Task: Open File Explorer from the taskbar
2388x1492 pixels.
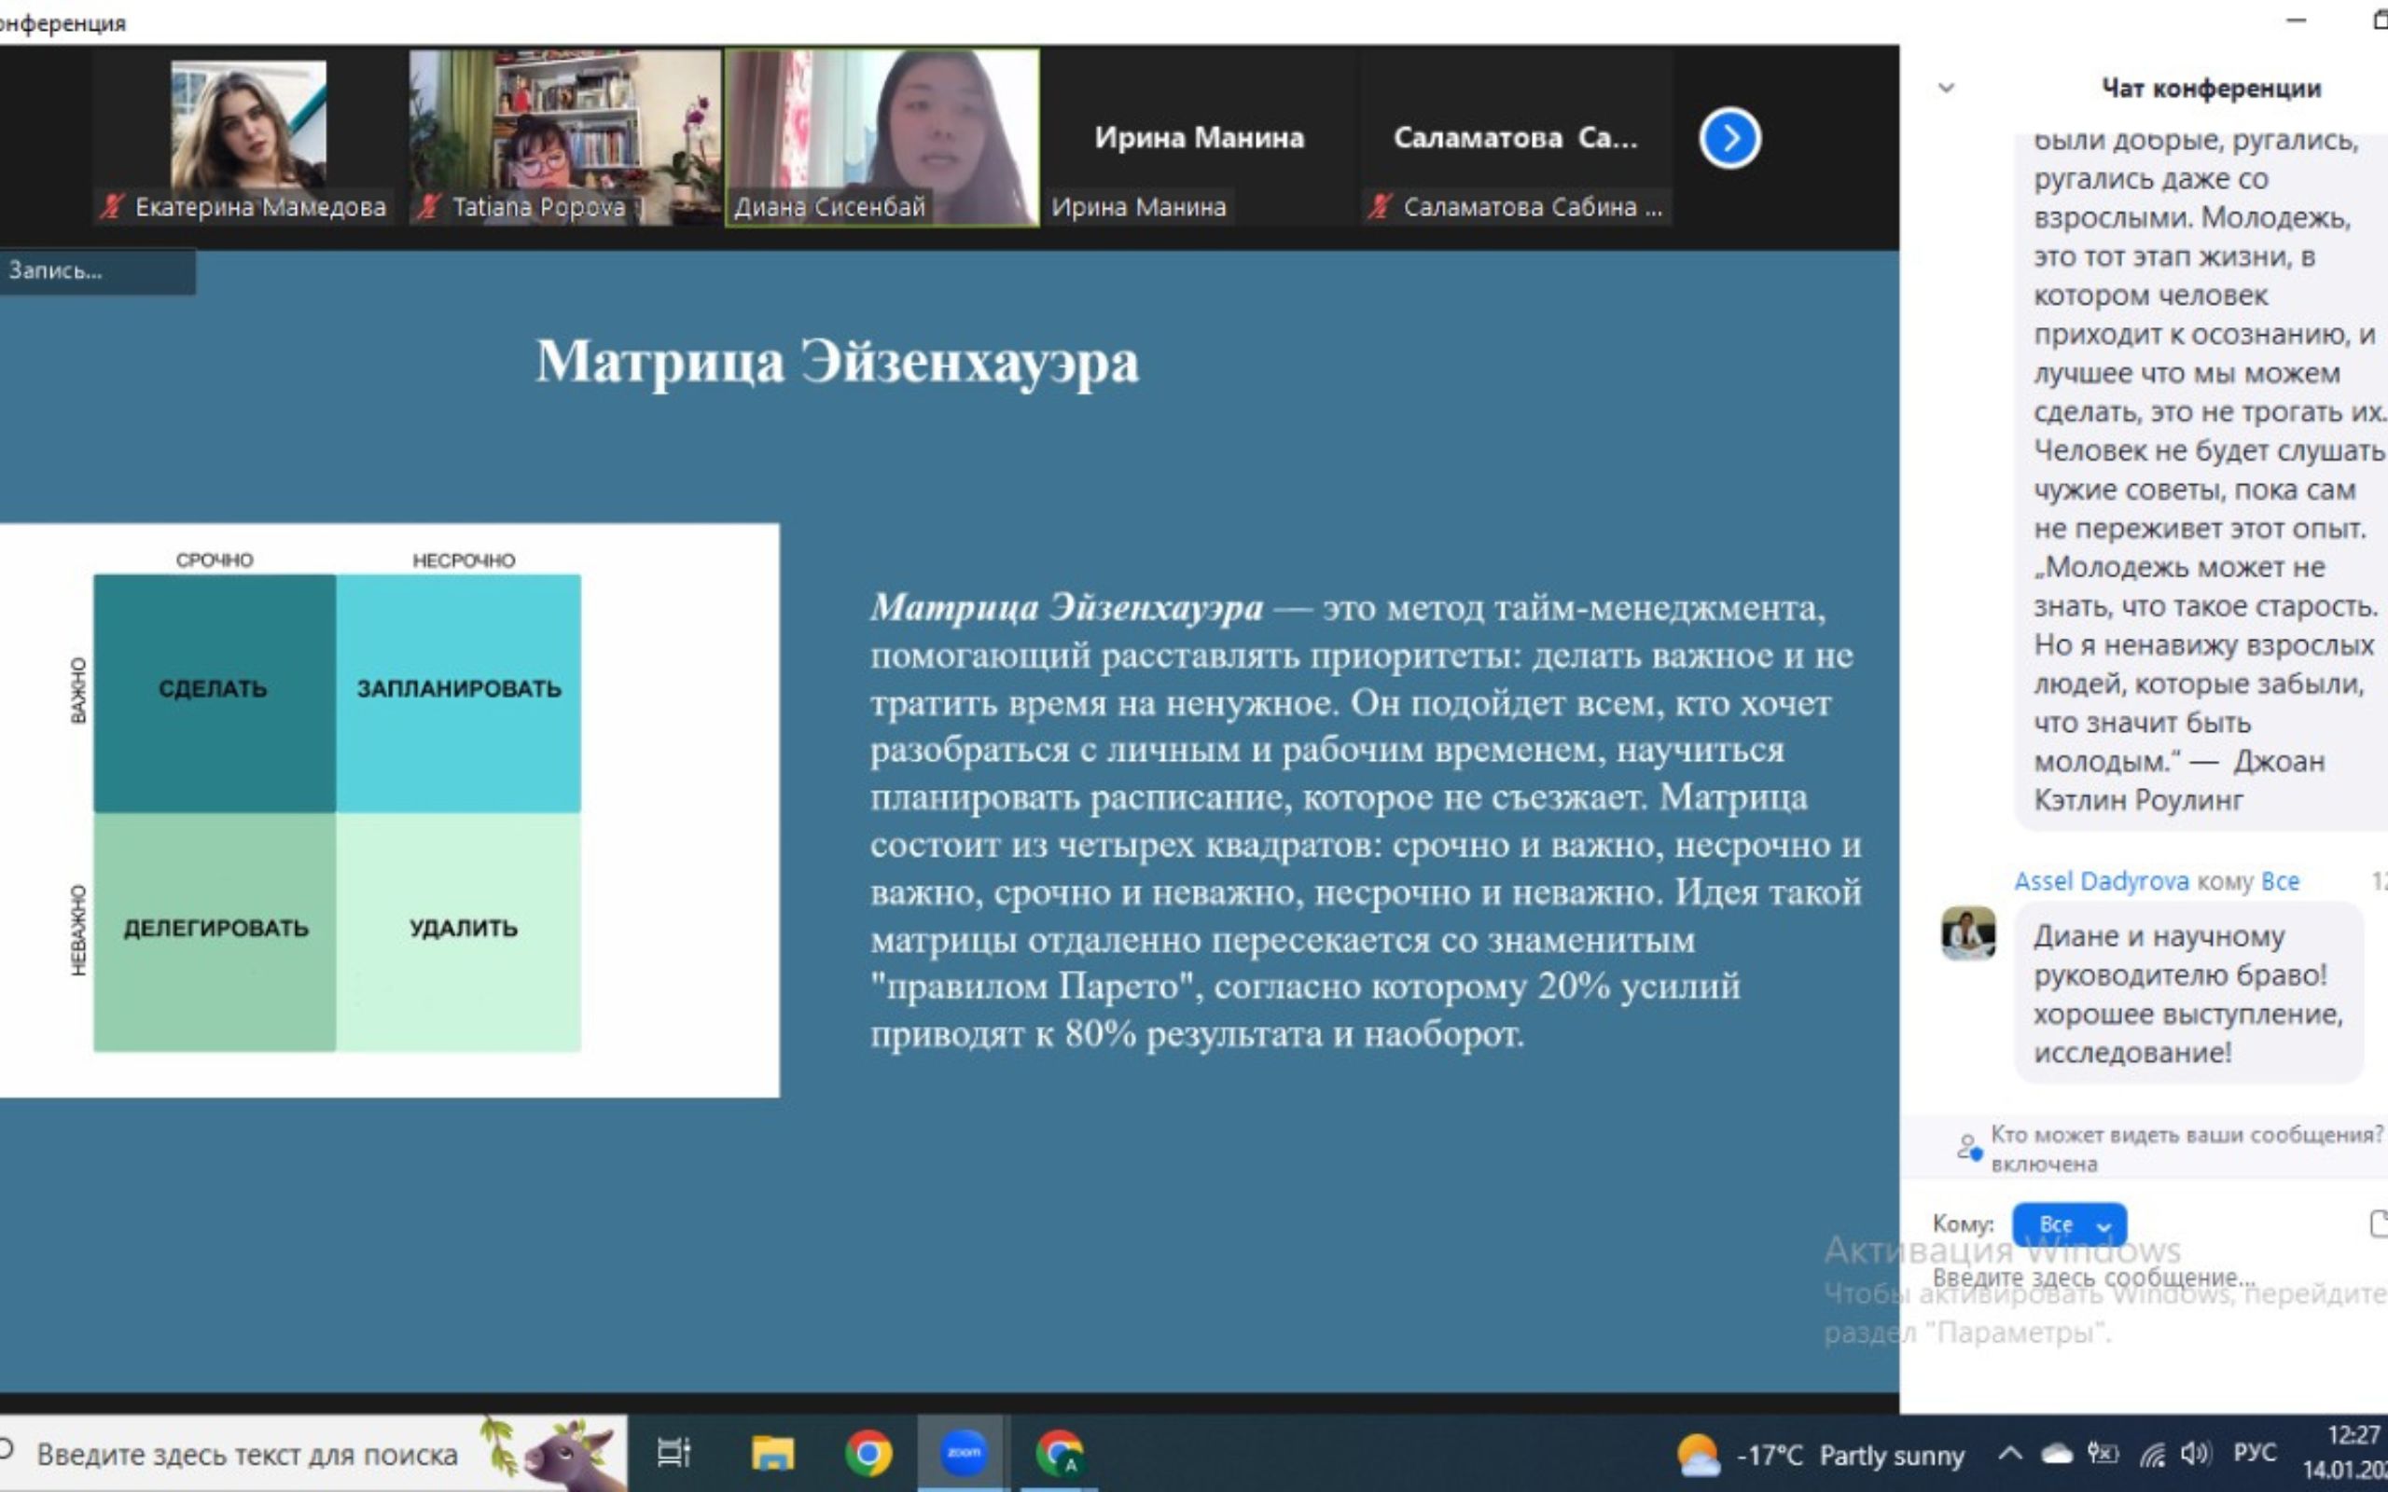Action: 771,1453
